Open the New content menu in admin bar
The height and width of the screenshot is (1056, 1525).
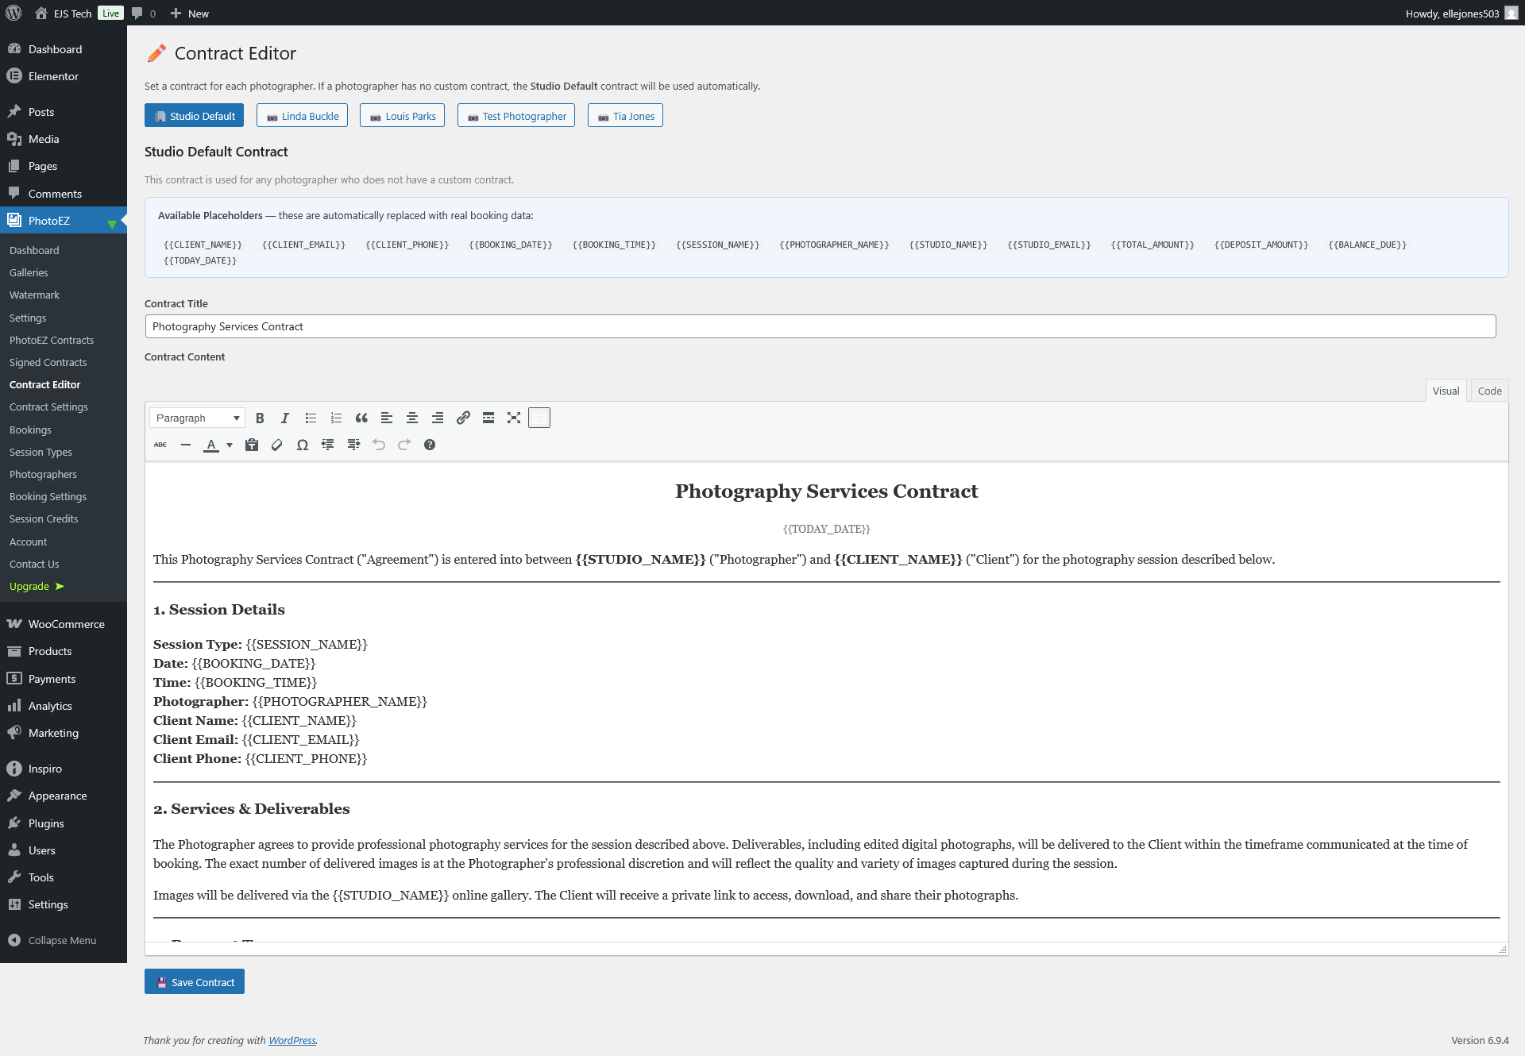(x=190, y=13)
